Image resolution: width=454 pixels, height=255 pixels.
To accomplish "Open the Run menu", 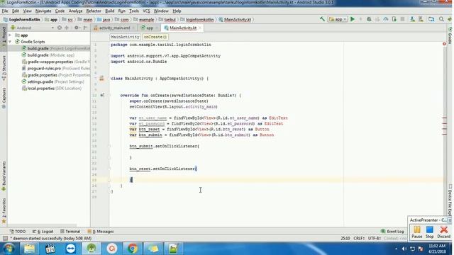I will point(121,11).
